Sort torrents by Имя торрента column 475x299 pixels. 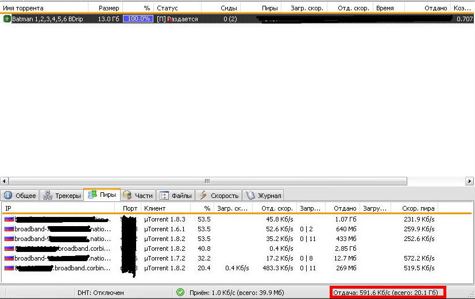coord(44,8)
